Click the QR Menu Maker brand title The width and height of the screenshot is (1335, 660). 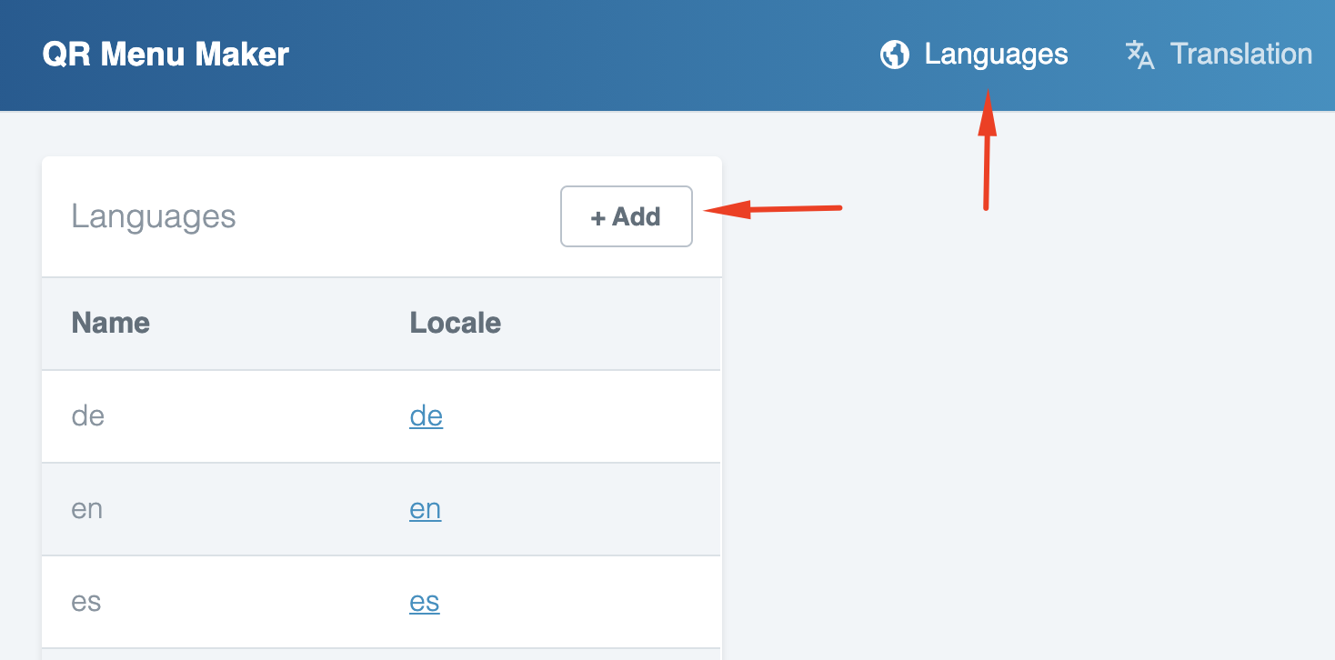pyautogui.click(x=166, y=55)
